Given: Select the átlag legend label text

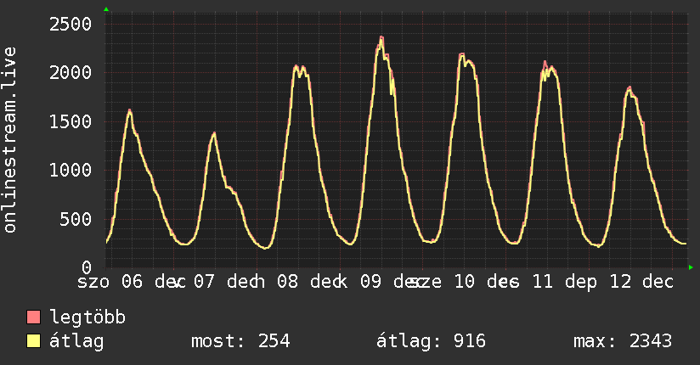Looking at the screenshot, I should point(76,341).
